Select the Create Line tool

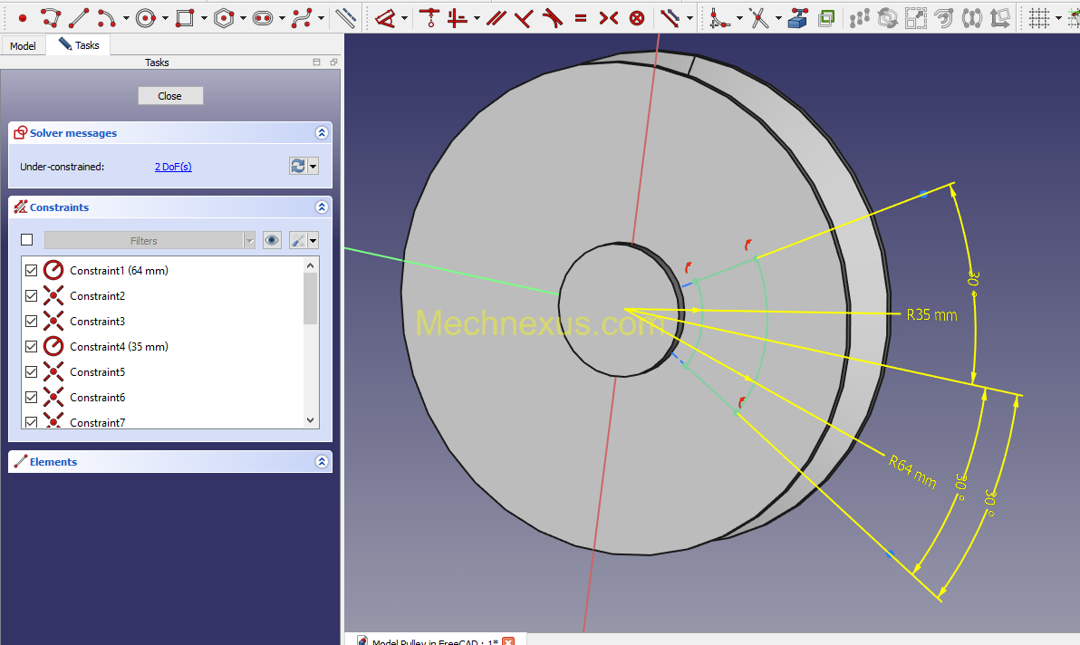pyautogui.click(x=79, y=18)
